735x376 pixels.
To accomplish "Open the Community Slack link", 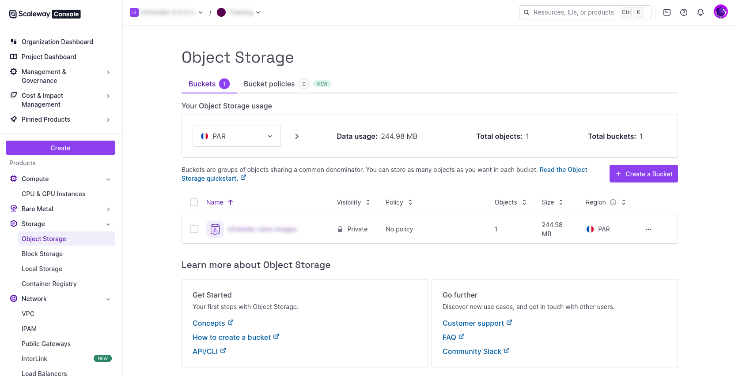I will point(476,351).
